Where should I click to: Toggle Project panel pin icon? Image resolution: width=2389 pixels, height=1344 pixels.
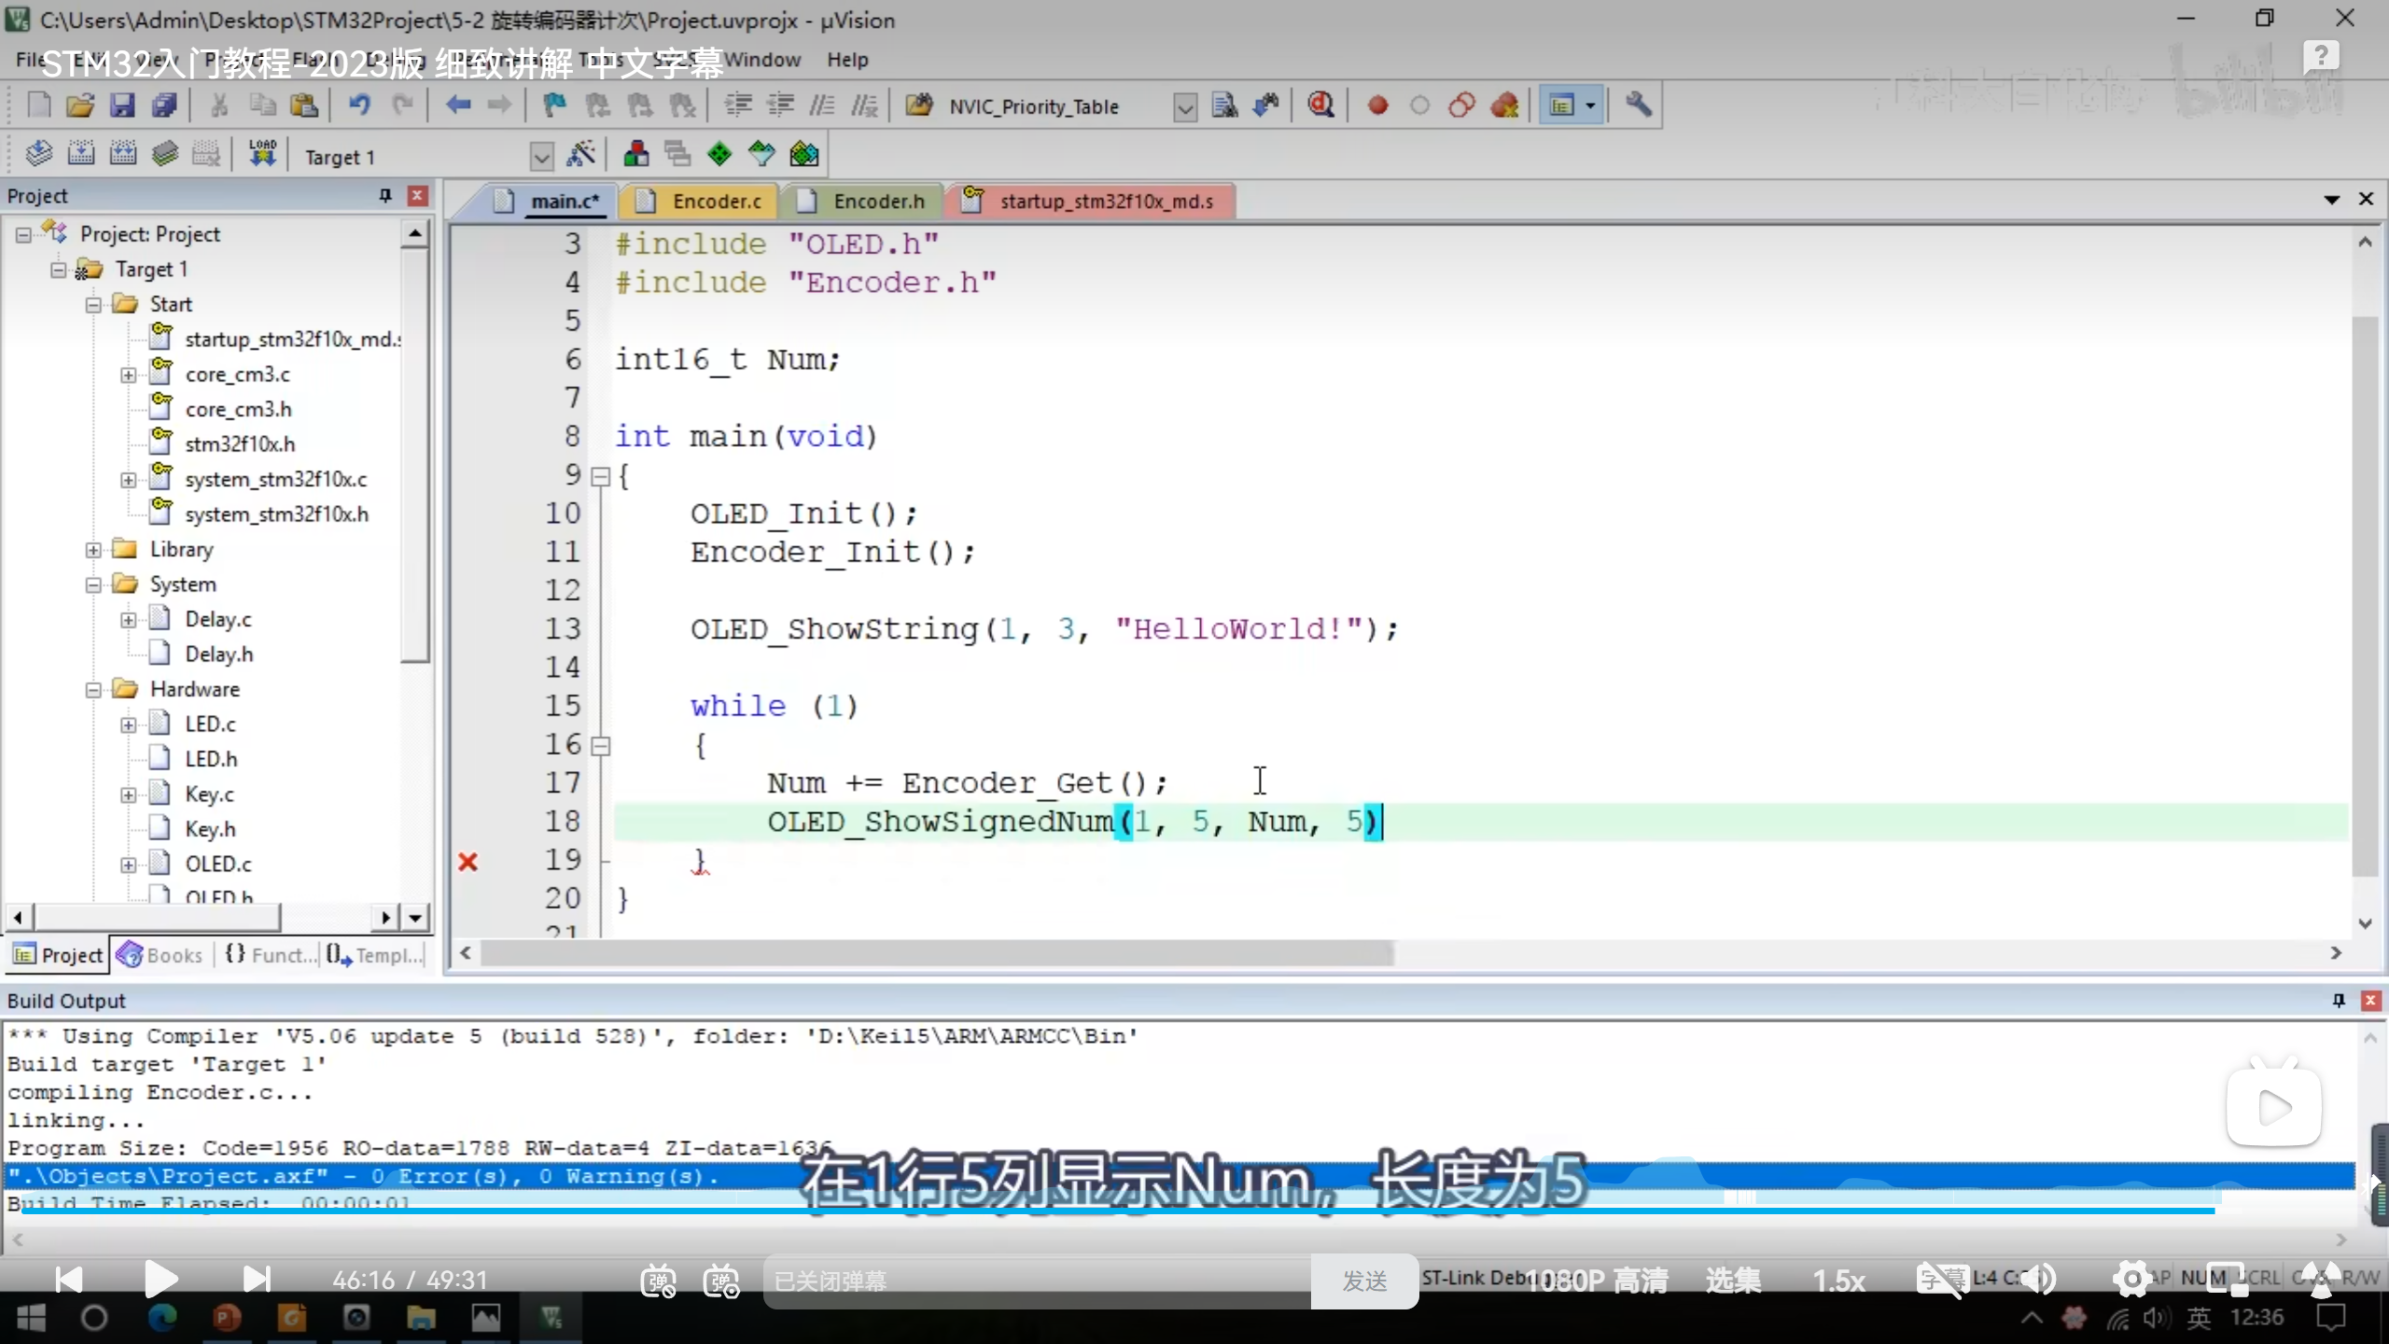pyautogui.click(x=384, y=195)
